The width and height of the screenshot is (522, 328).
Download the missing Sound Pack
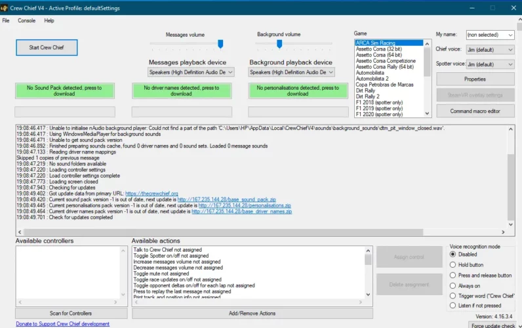[x=64, y=91]
